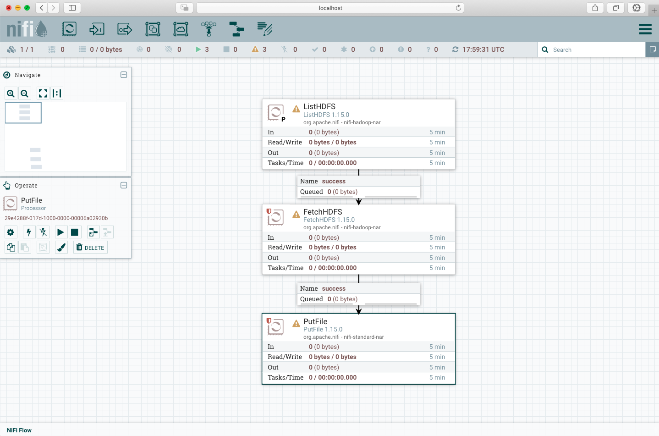Click the last refreshed 17:59:31 UTC indicator
This screenshot has width=659, height=436.
point(478,50)
